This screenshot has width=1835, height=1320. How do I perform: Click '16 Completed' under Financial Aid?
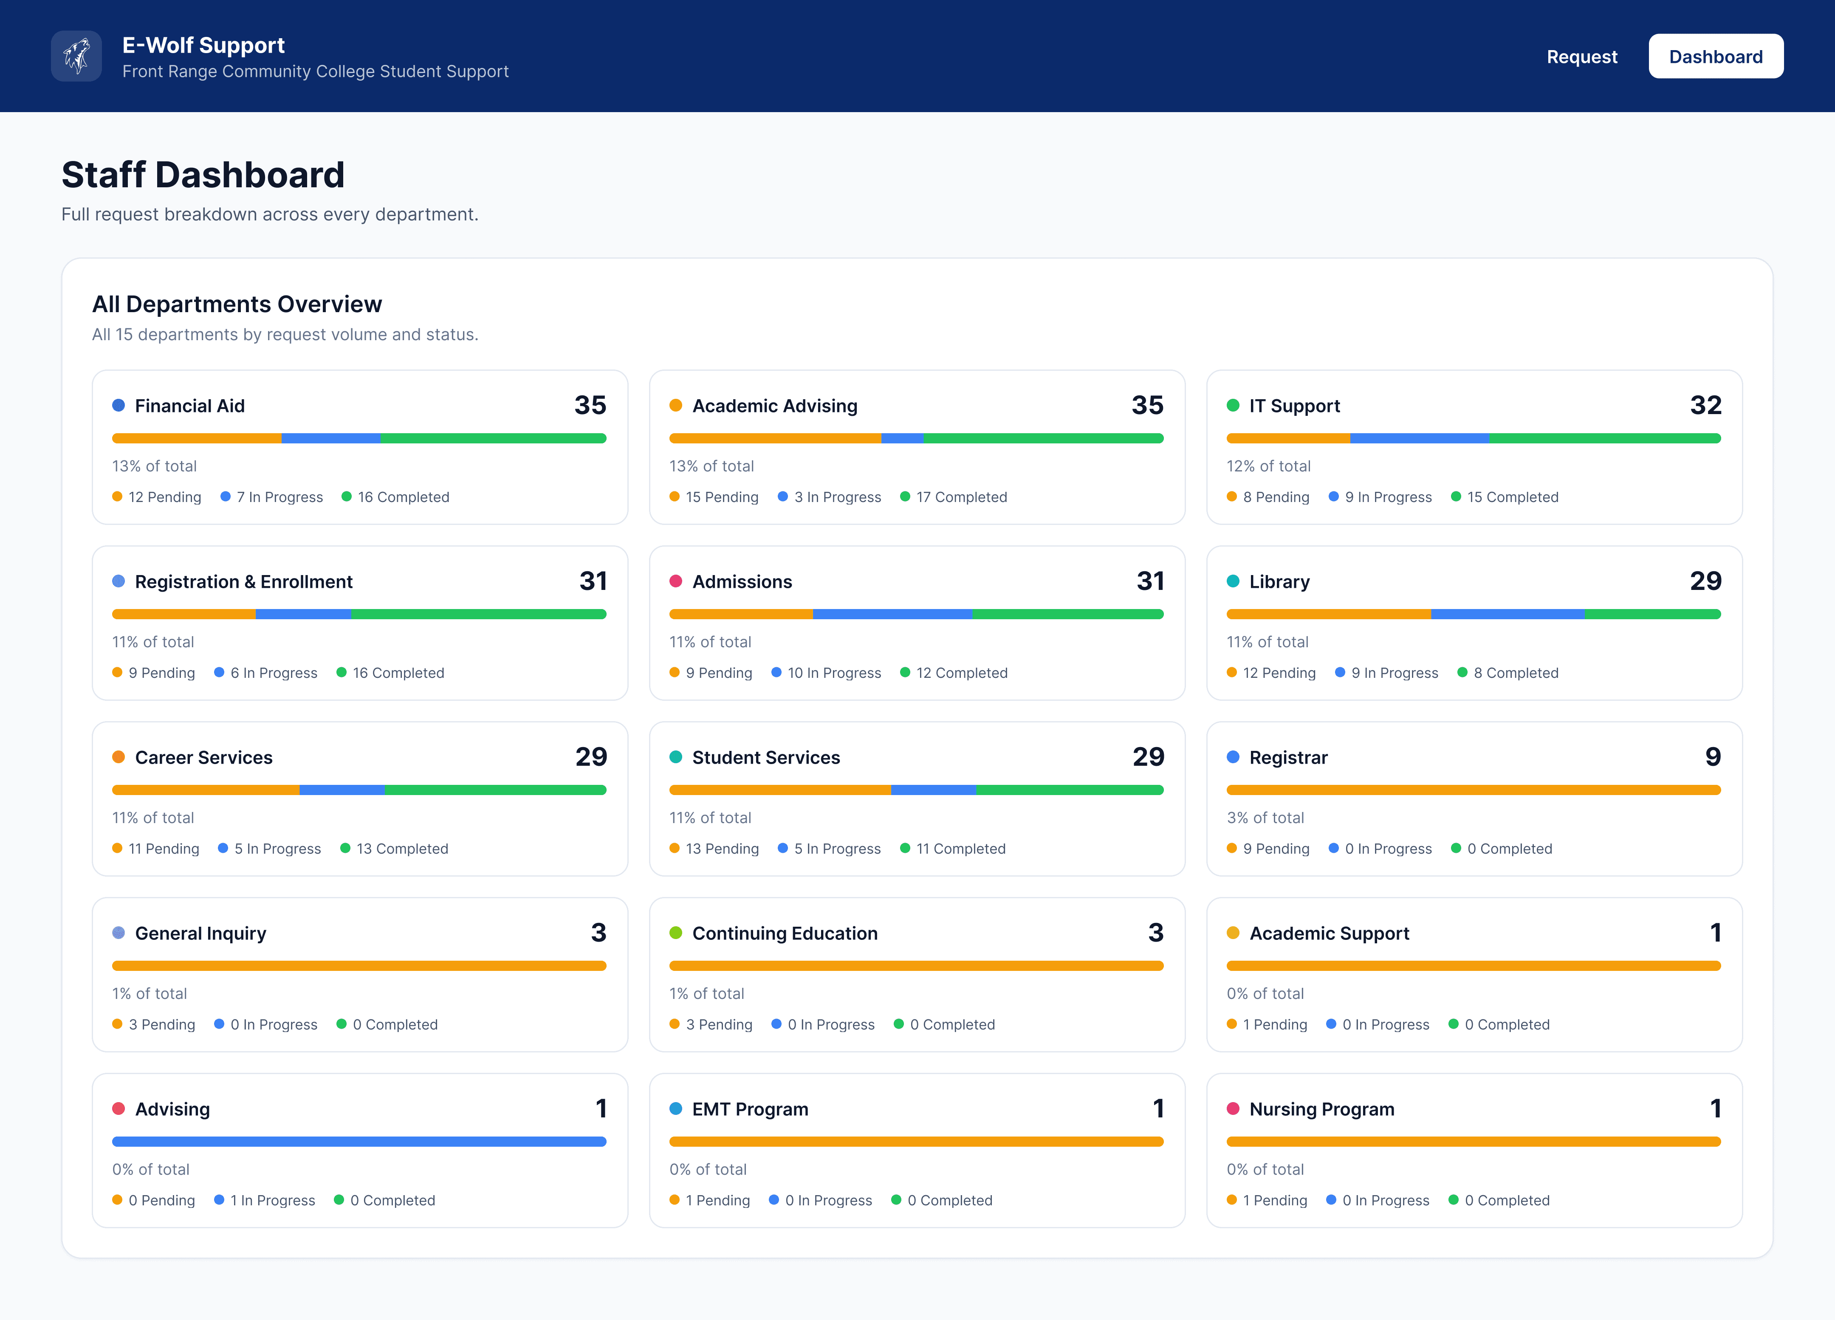[395, 496]
